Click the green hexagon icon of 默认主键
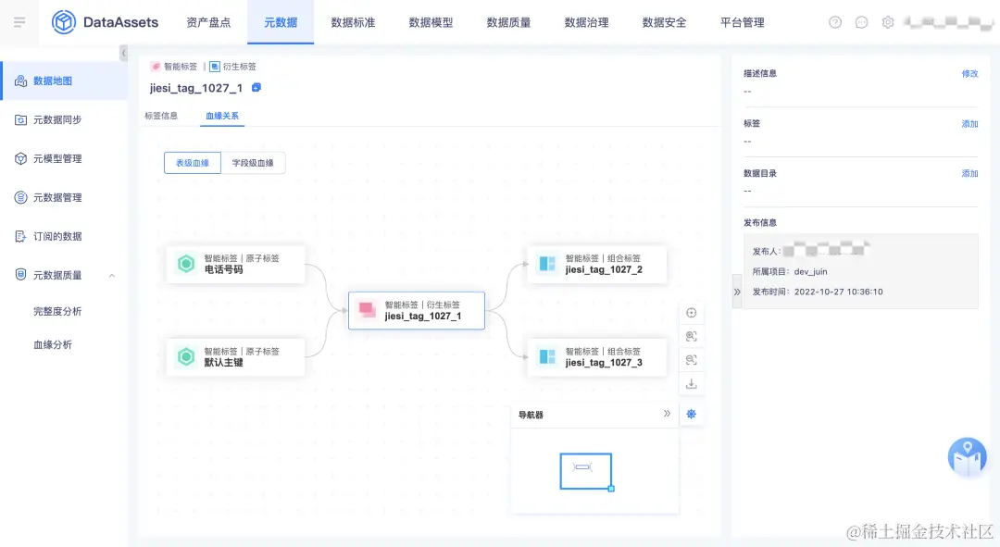1000x547 pixels. pos(186,356)
